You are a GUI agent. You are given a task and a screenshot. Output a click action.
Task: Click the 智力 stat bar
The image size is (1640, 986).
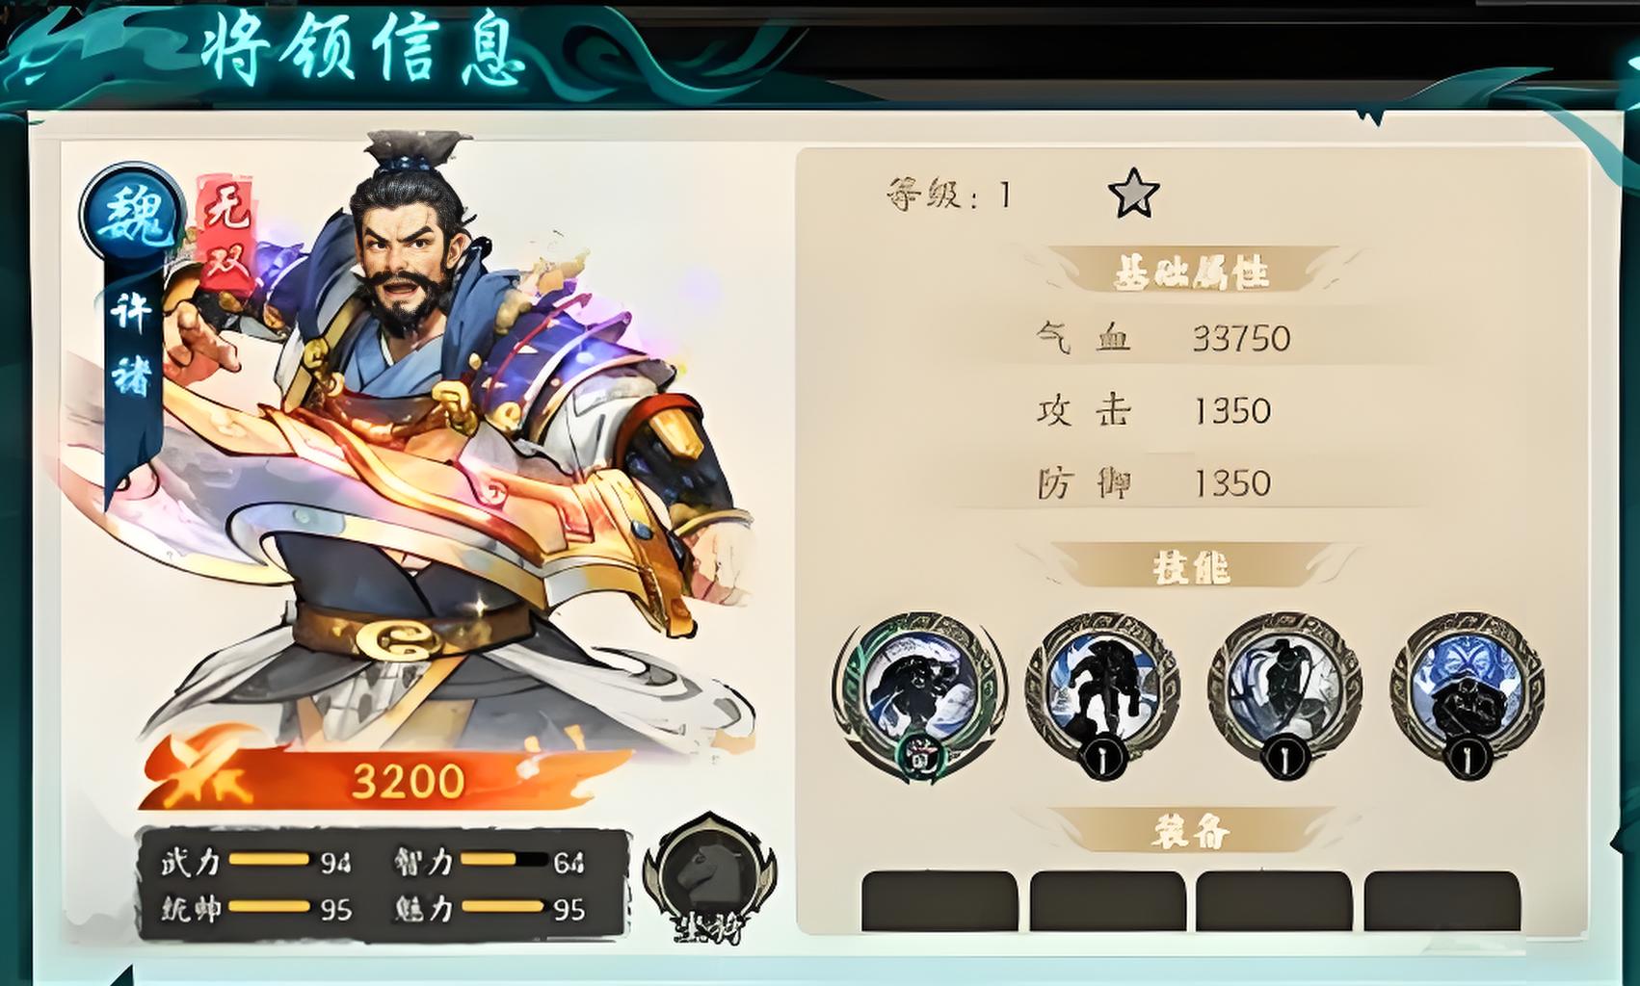point(502,860)
